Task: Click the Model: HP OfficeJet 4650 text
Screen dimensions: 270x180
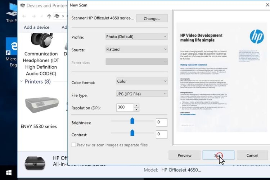Action: 172,170
